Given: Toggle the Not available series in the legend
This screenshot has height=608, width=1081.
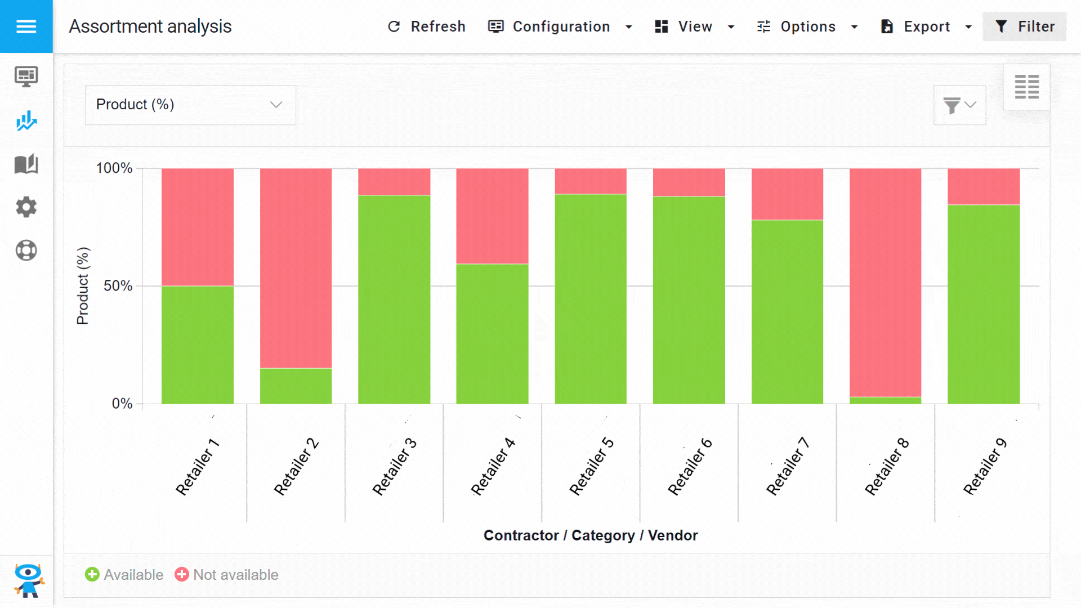Looking at the screenshot, I should click(x=227, y=575).
